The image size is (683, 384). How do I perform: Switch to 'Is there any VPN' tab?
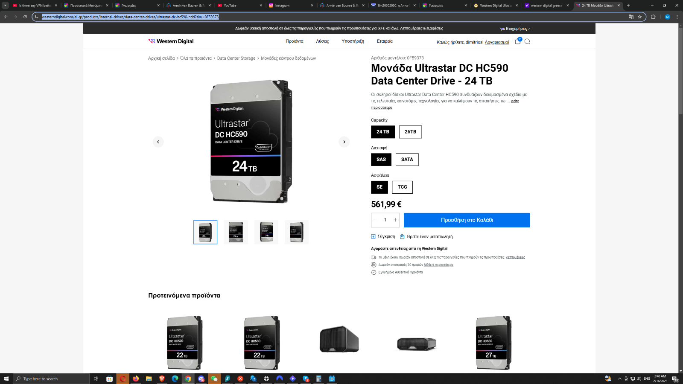click(34, 6)
